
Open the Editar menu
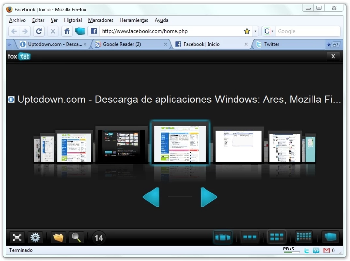pyautogui.click(x=38, y=20)
